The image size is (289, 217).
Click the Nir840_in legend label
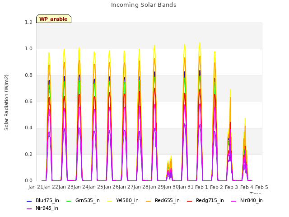252,200
